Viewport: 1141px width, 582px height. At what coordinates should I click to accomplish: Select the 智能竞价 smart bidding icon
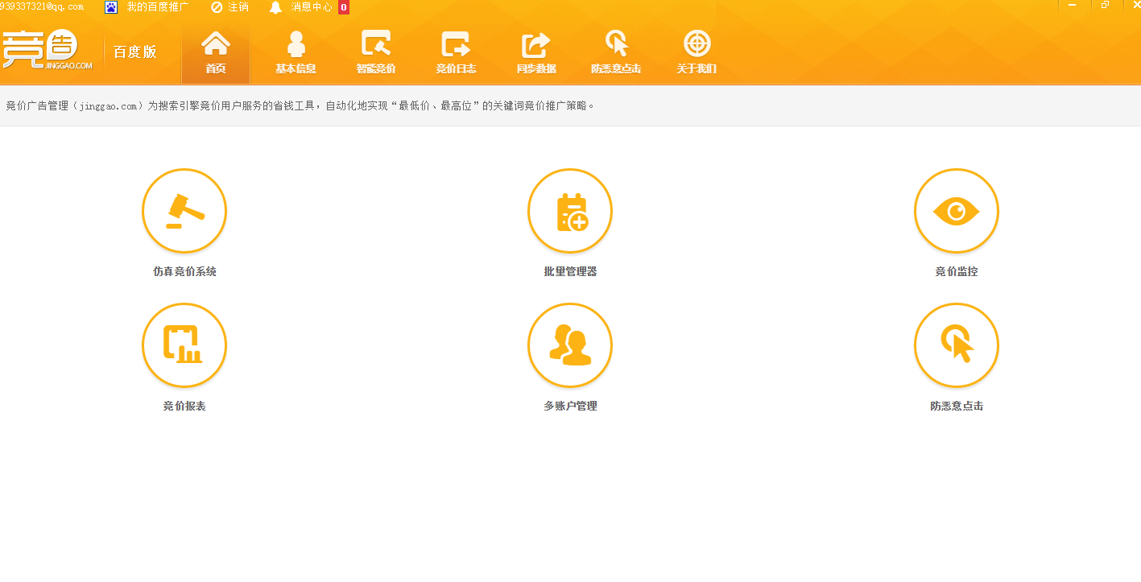[x=375, y=51]
